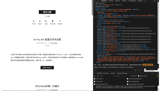Click the comment bubble icon of first post
Image resolution: width=162 pixels, height=91 pixels.
[49, 43]
